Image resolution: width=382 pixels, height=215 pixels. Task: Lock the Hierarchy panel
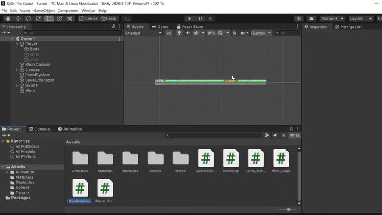point(113,26)
